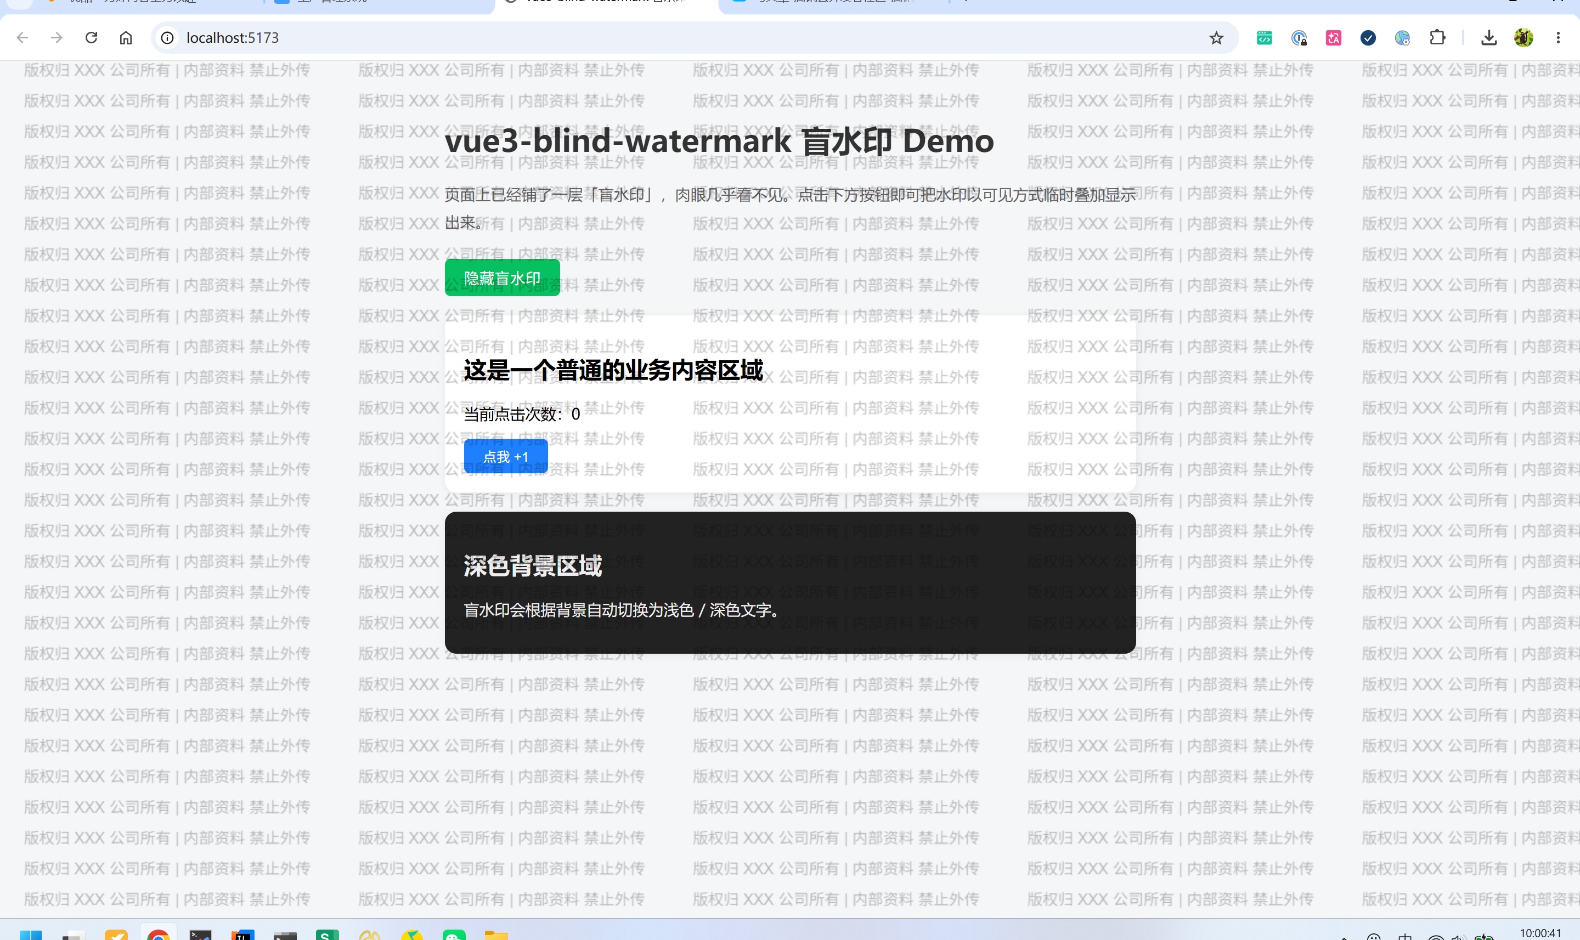Click the vue3-blind-watermark 盲水印 Demo heading
Screen dimensions: 1580x940
[719, 140]
